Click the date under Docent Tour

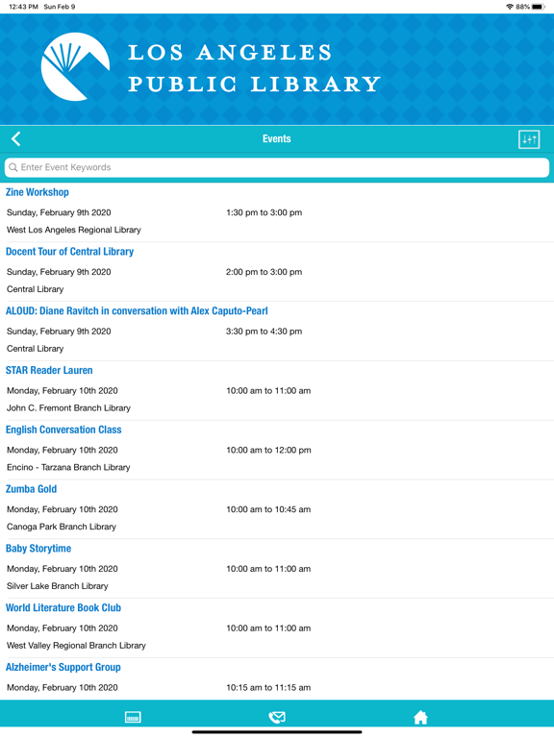pyautogui.click(x=59, y=272)
